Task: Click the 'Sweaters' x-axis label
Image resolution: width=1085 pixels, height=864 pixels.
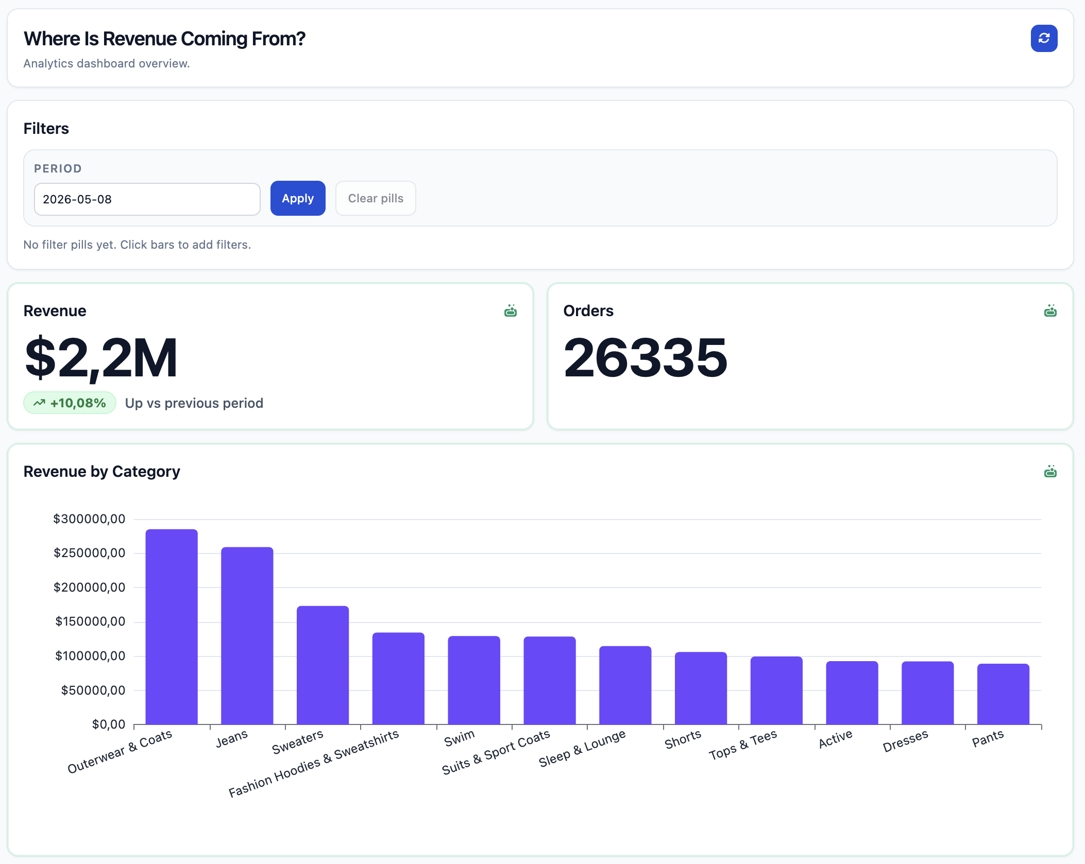Action: click(x=297, y=741)
